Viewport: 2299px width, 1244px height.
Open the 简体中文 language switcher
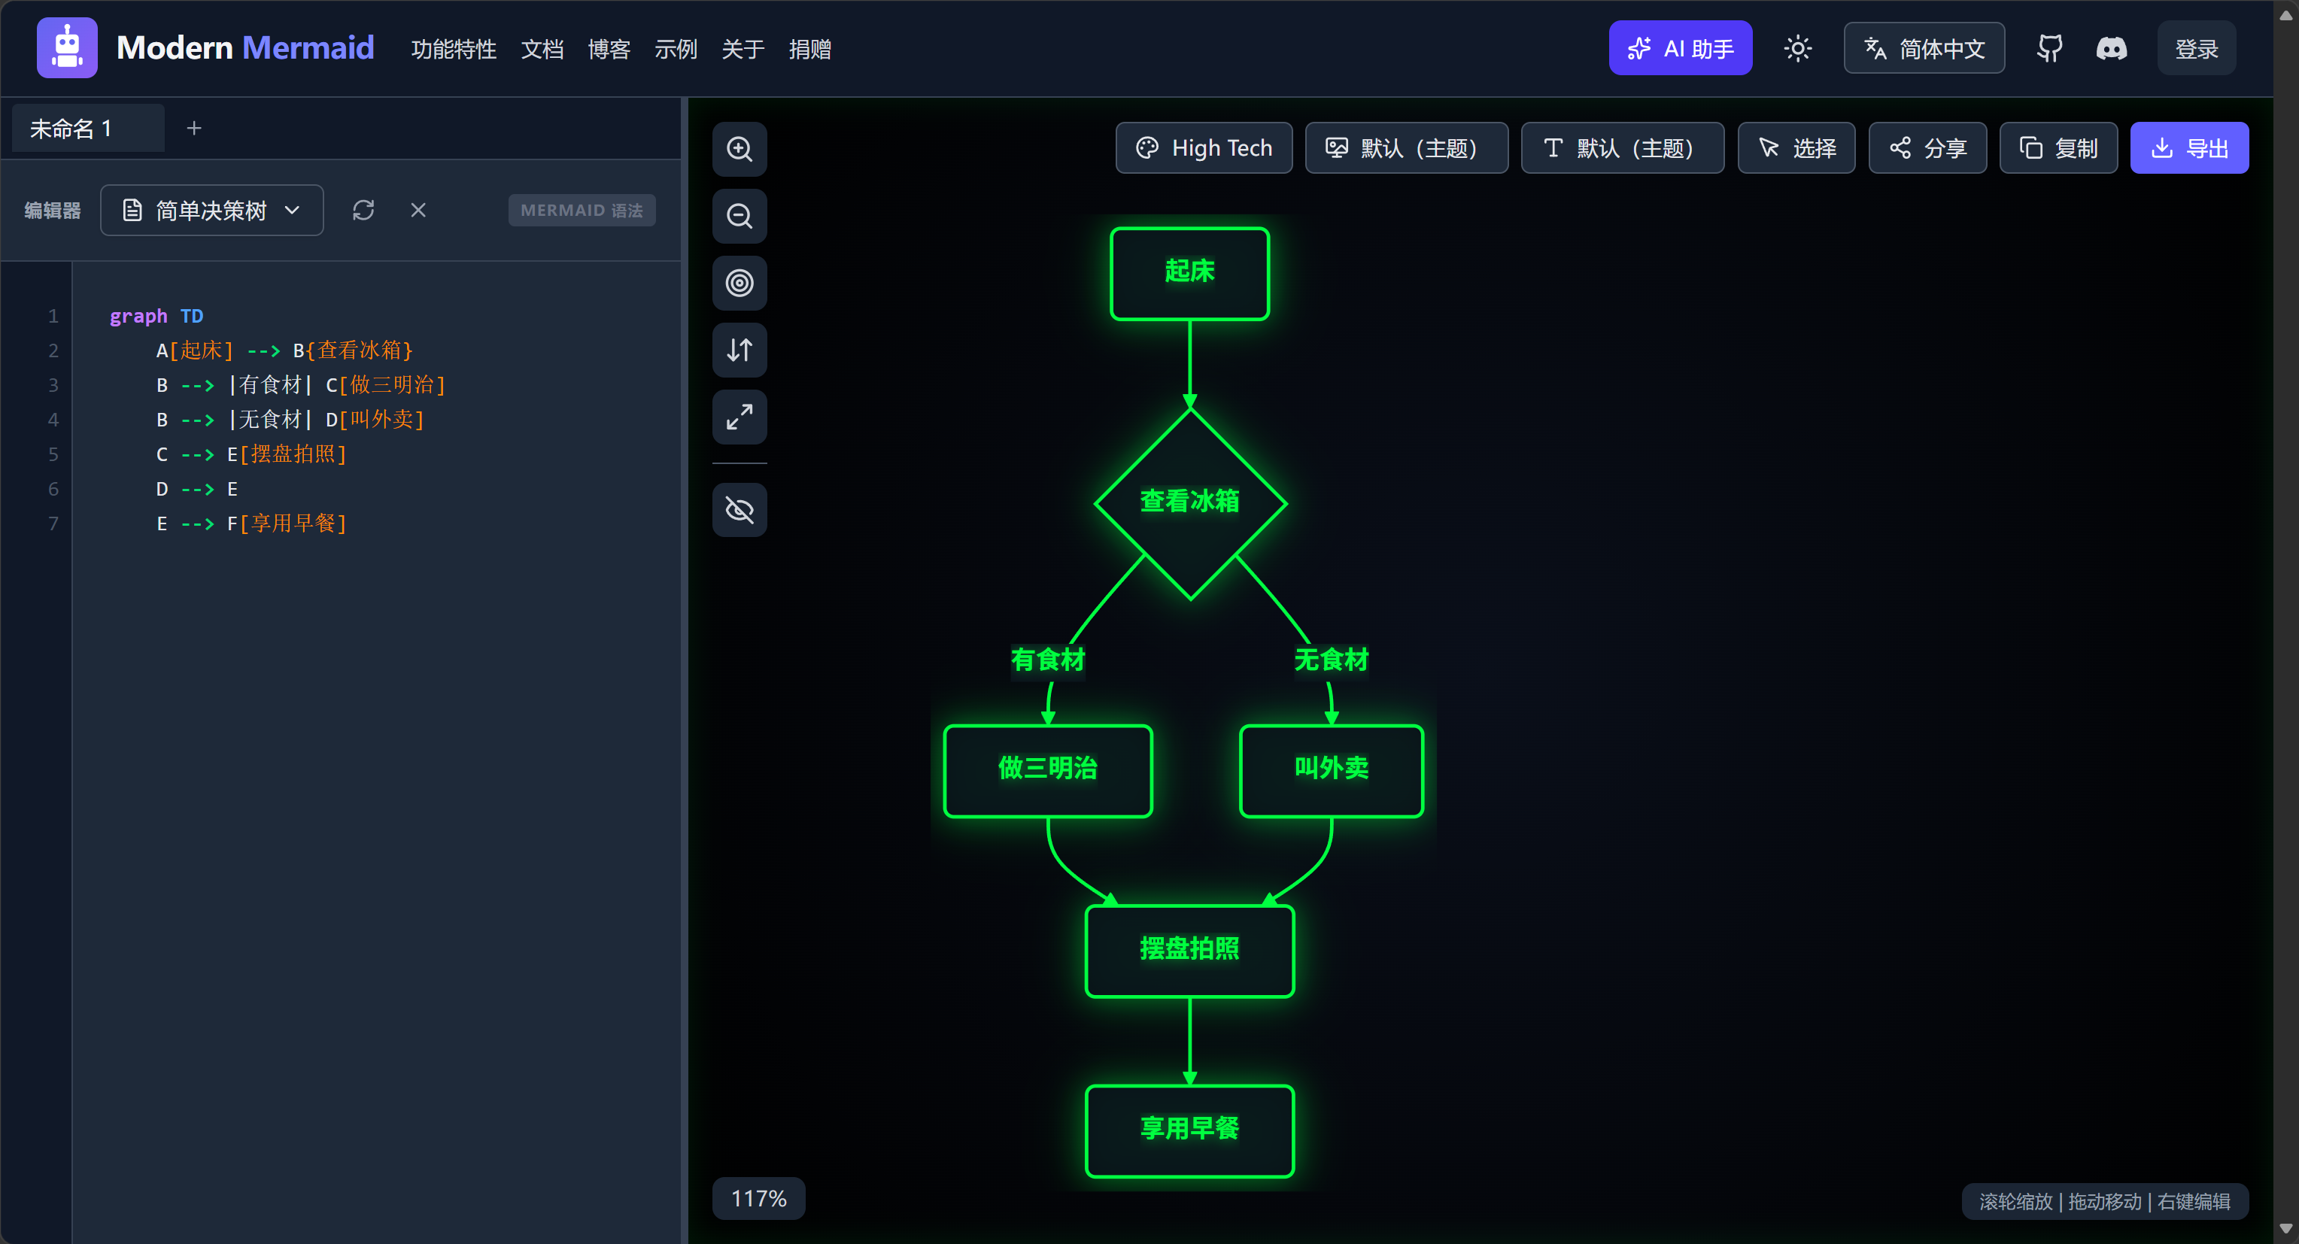pos(1924,48)
